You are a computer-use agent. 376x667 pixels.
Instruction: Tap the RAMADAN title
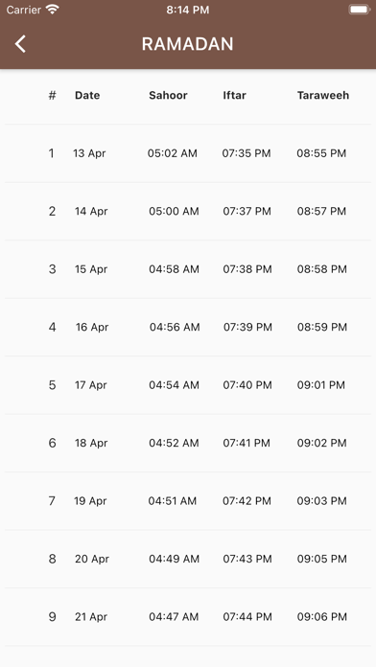[x=188, y=44]
